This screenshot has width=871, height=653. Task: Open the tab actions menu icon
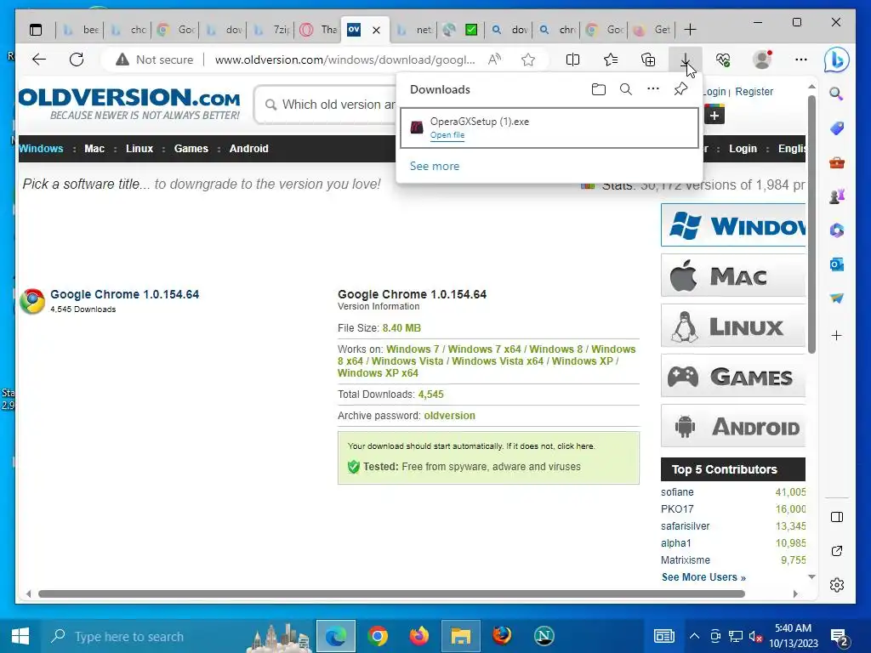click(36, 30)
